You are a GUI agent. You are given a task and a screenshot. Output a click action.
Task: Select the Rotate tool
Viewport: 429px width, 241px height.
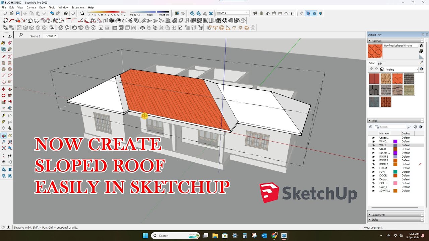click(3, 95)
